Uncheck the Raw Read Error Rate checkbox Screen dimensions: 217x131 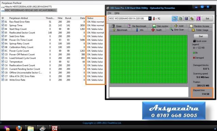[3, 22]
